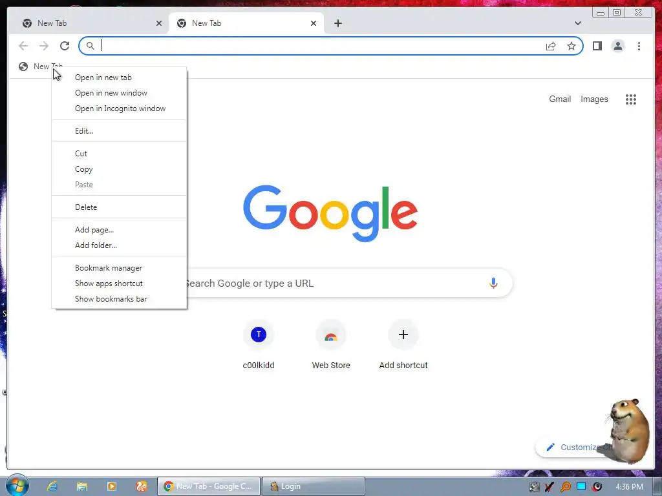Open the profile avatar button
The image size is (662, 496).
click(x=617, y=46)
